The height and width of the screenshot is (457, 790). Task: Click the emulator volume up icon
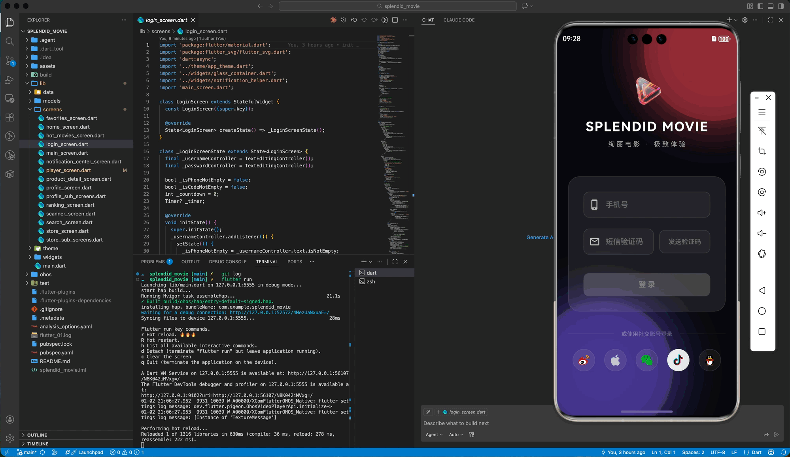pos(762,213)
